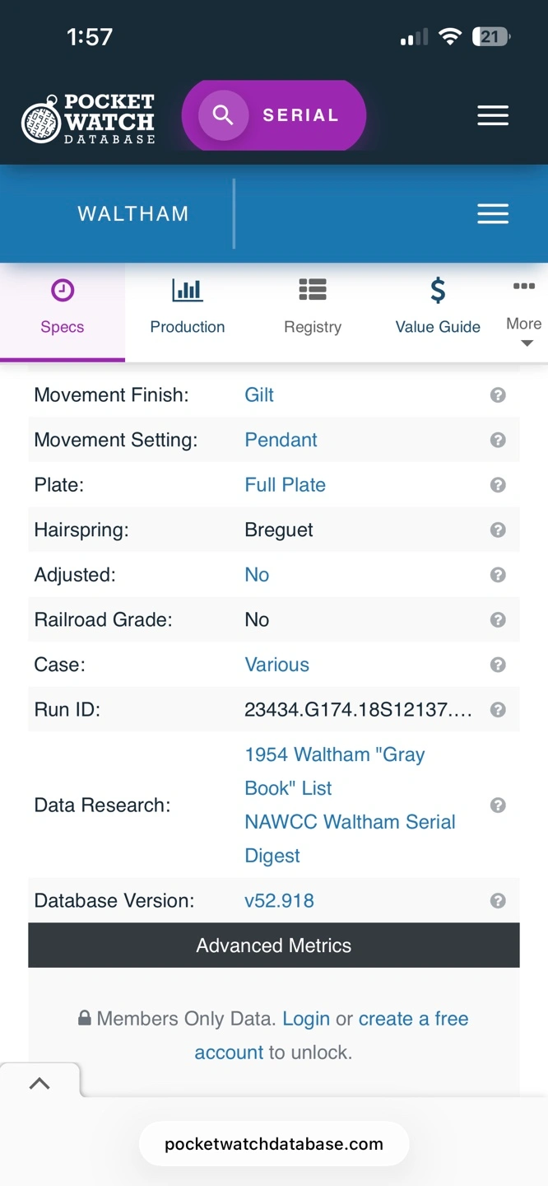
Task: Open the Value Guide dollar icon
Action: (438, 291)
